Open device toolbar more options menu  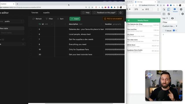[158, 10]
